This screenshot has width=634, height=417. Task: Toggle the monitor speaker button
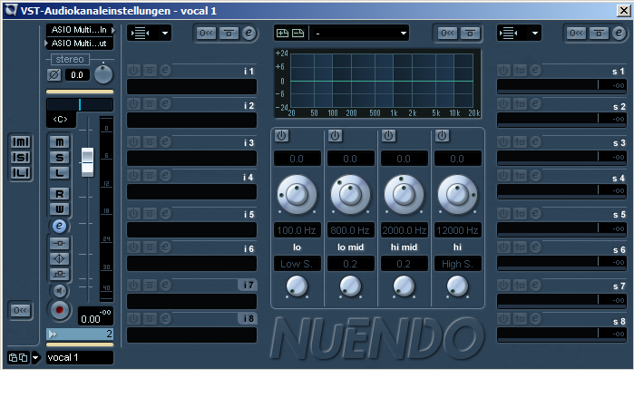tap(60, 290)
